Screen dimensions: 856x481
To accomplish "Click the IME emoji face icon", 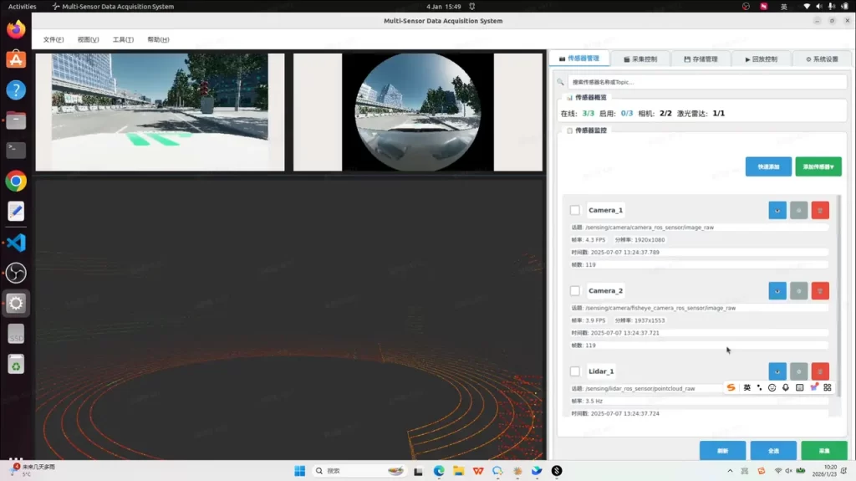I will click(x=772, y=387).
